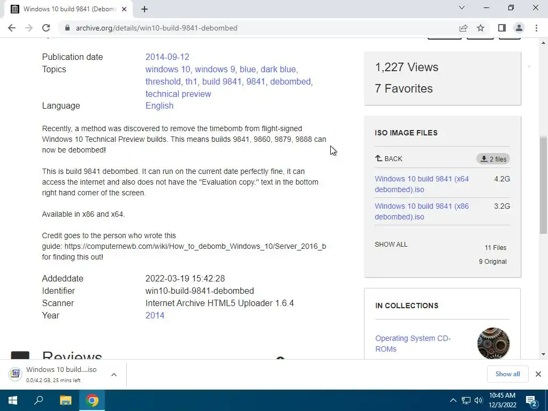Click the padlock site info icon
Viewport: 548px width, 411px height.
point(67,28)
